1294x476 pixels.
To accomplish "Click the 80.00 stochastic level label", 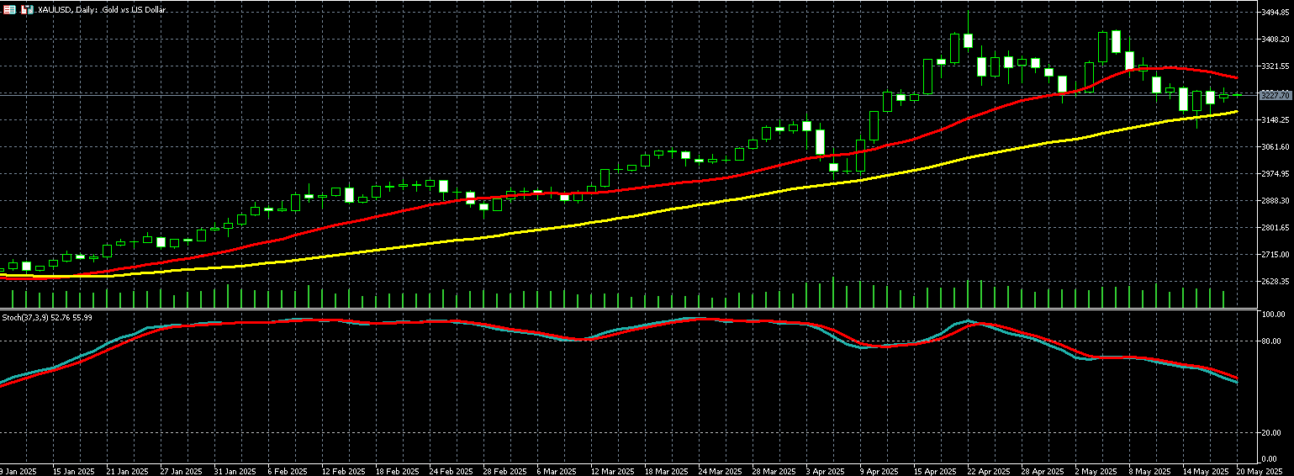I will [x=1272, y=341].
